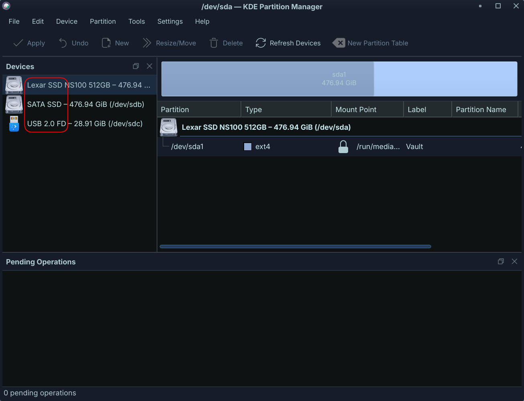This screenshot has width=524, height=401.
Task: Float the Pending Operations panel
Action: click(501, 261)
